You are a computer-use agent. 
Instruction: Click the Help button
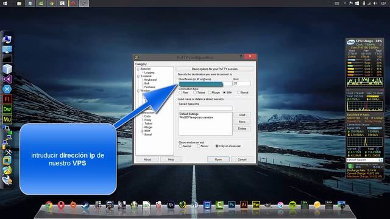171,159
